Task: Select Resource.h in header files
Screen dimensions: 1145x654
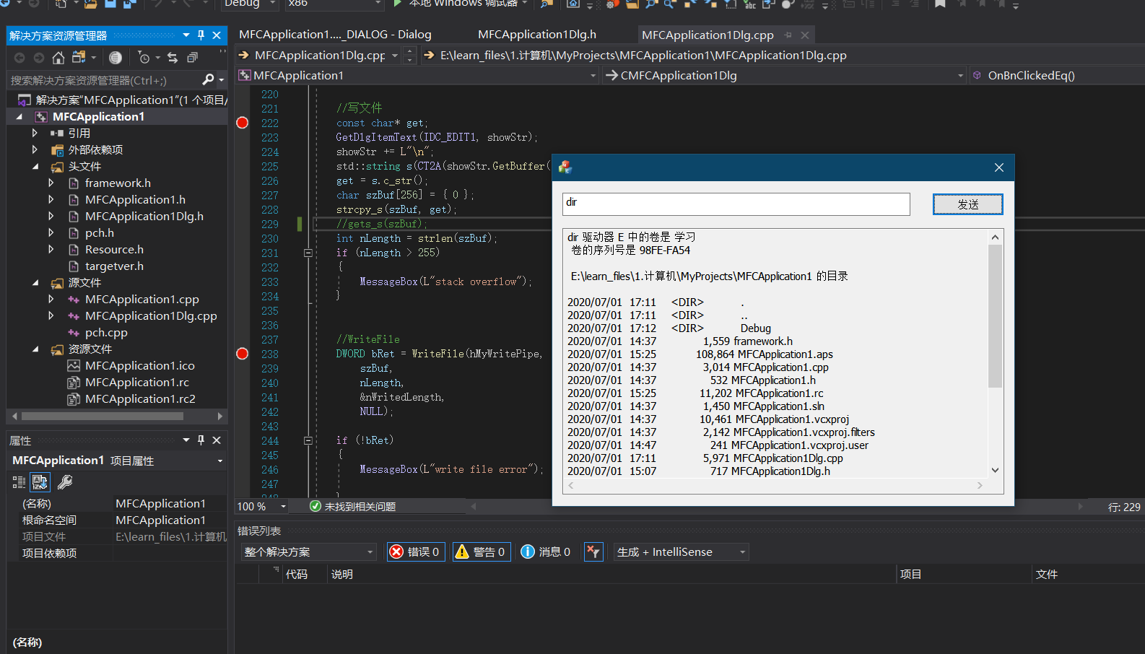Action: pyautogui.click(x=114, y=249)
